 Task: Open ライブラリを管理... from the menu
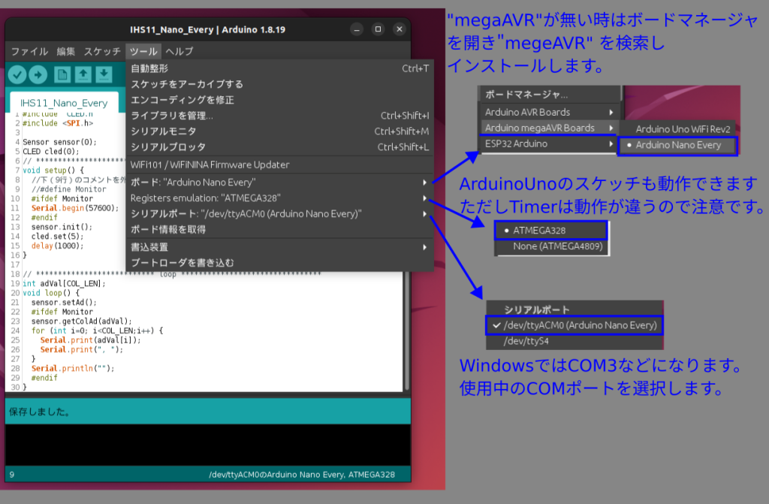pyautogui.click(x=279, y=116)
